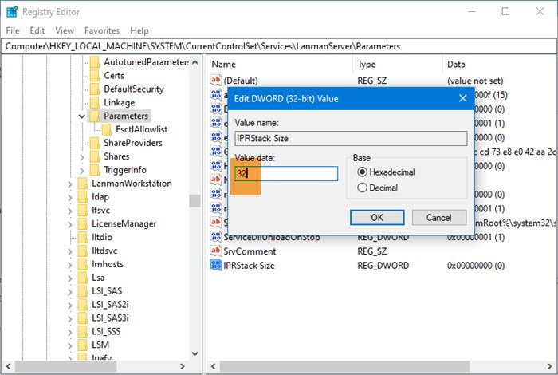
Task: Click the string icon beside (Default) value
Action: point(216,80)
